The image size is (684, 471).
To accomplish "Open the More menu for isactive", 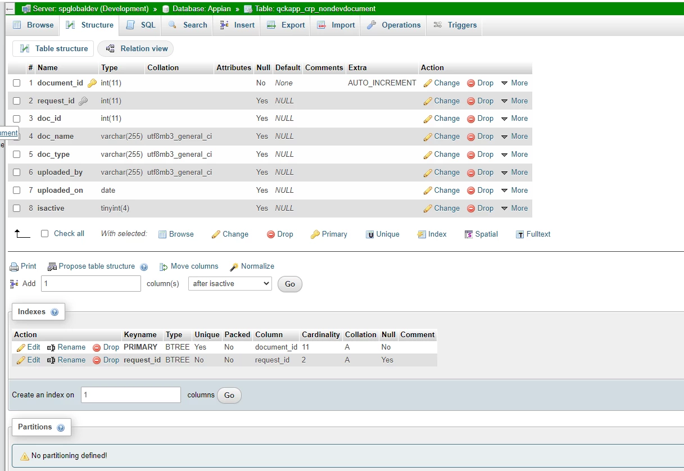I will (x=514, y=209).
